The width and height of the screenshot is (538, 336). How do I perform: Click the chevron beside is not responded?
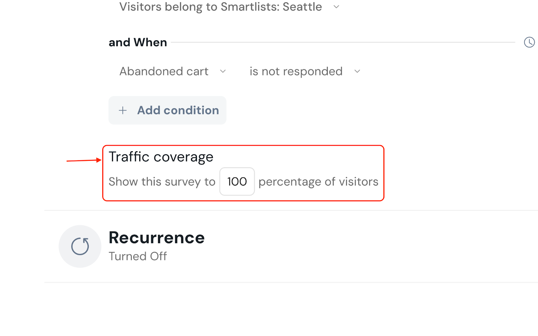[x=357, y=71]
